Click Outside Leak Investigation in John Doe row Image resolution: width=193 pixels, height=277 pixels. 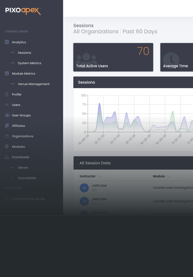(173, 188)
